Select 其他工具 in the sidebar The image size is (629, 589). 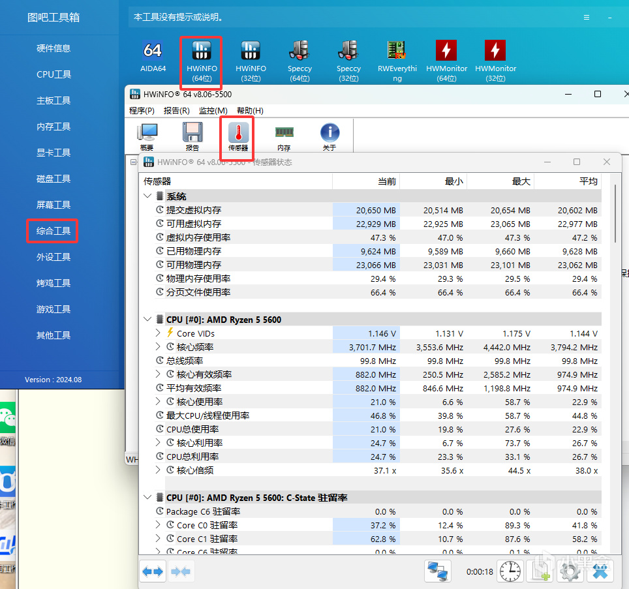tap(54, 335)
